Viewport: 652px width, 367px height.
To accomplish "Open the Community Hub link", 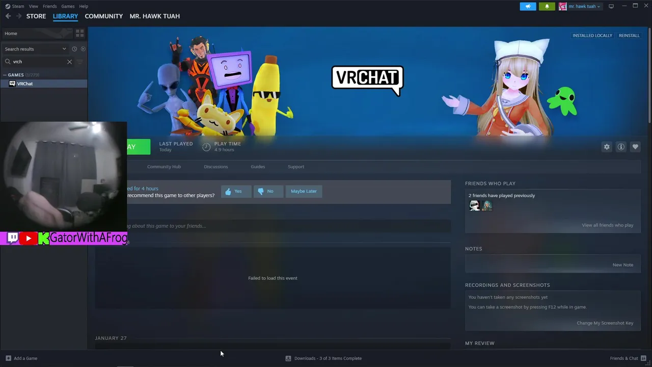I will pos(164,167).
